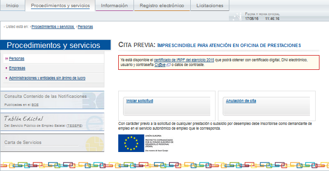This screenshot has width=329, height=171.
Task: Select the Procedimientos y servicios tab
Action: point(60,5)
